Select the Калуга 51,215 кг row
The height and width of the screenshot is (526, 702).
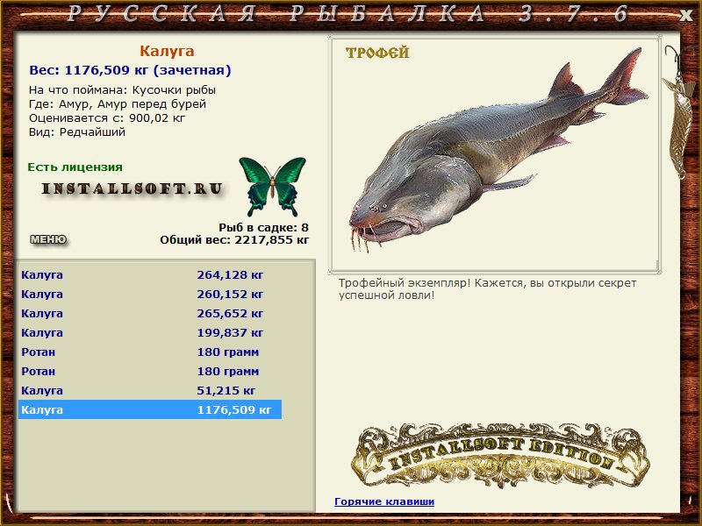coord(150,390)
